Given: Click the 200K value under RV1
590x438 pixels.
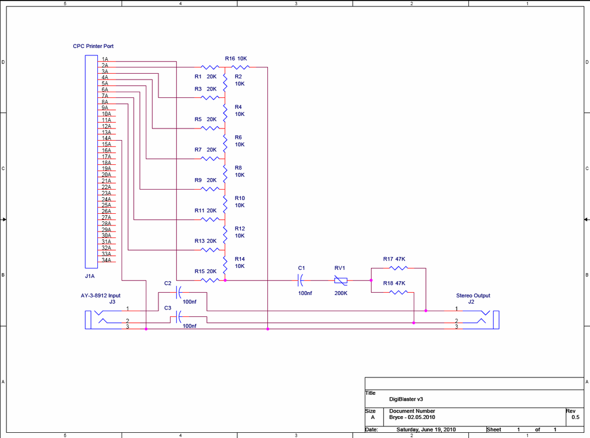Looking at the screenshot, I should pyautogui.click(x=341, y=293).
